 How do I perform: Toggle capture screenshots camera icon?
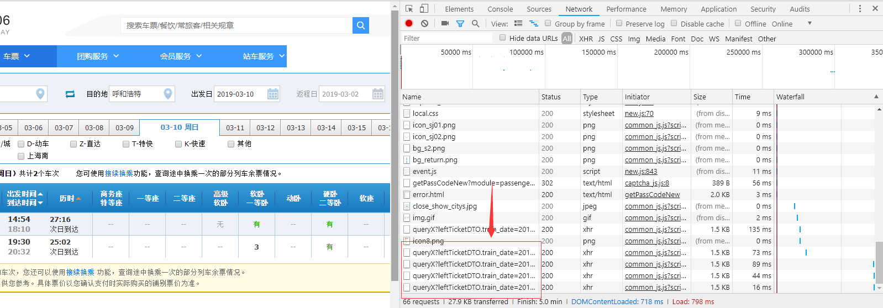click(x=445, y=23)
